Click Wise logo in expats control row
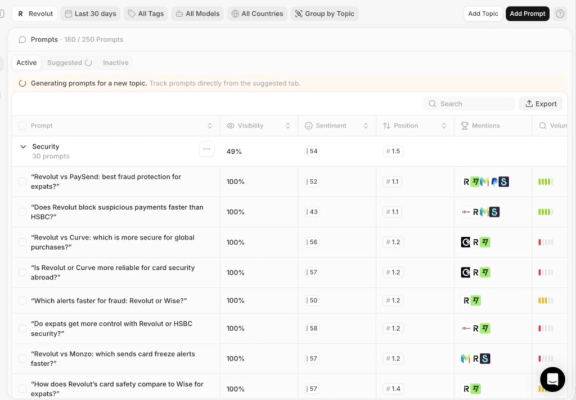The height and width of the screenshot is (400, 576). tap(485, 328)
